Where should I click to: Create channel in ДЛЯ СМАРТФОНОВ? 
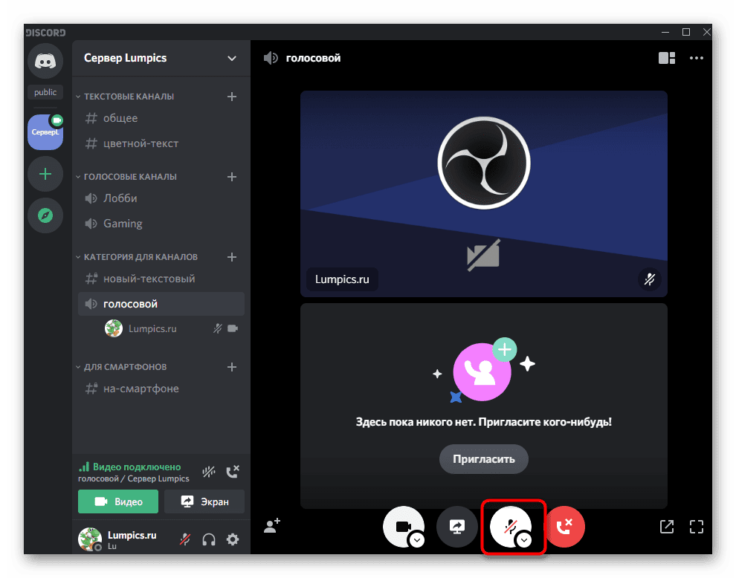(x=232, y=367)
